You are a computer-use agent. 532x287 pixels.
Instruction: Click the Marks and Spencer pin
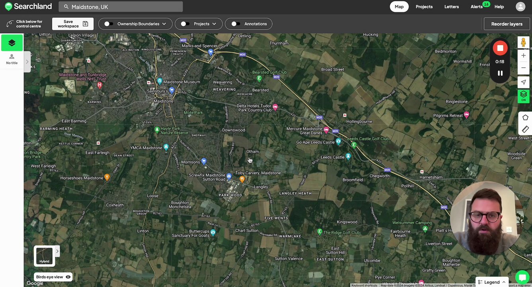point(210,52)
